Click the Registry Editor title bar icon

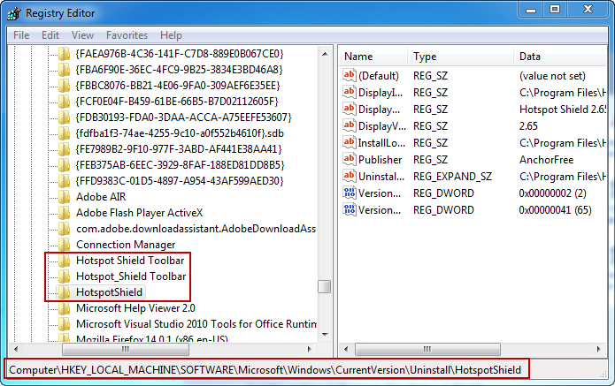[x=14, y=13]
